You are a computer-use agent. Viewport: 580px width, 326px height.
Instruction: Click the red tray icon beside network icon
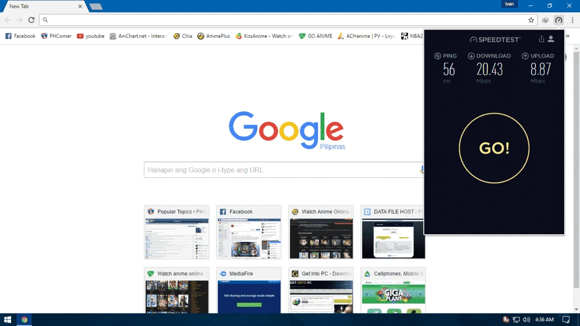(x=506, y=320)
